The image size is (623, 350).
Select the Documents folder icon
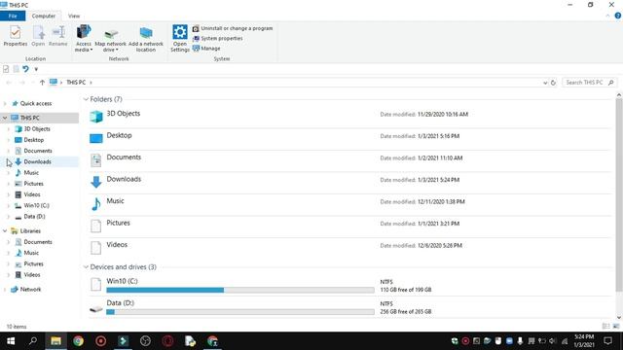pyautogui.click(x=95, y=159)
